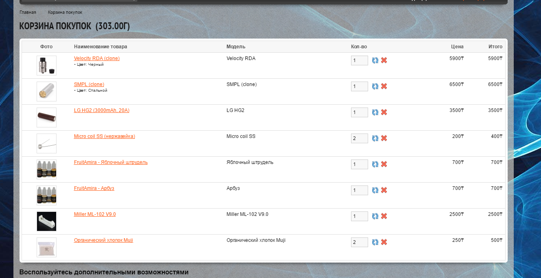
Task: Remove LG HG2 battery from cart
Action: (384, 112)
